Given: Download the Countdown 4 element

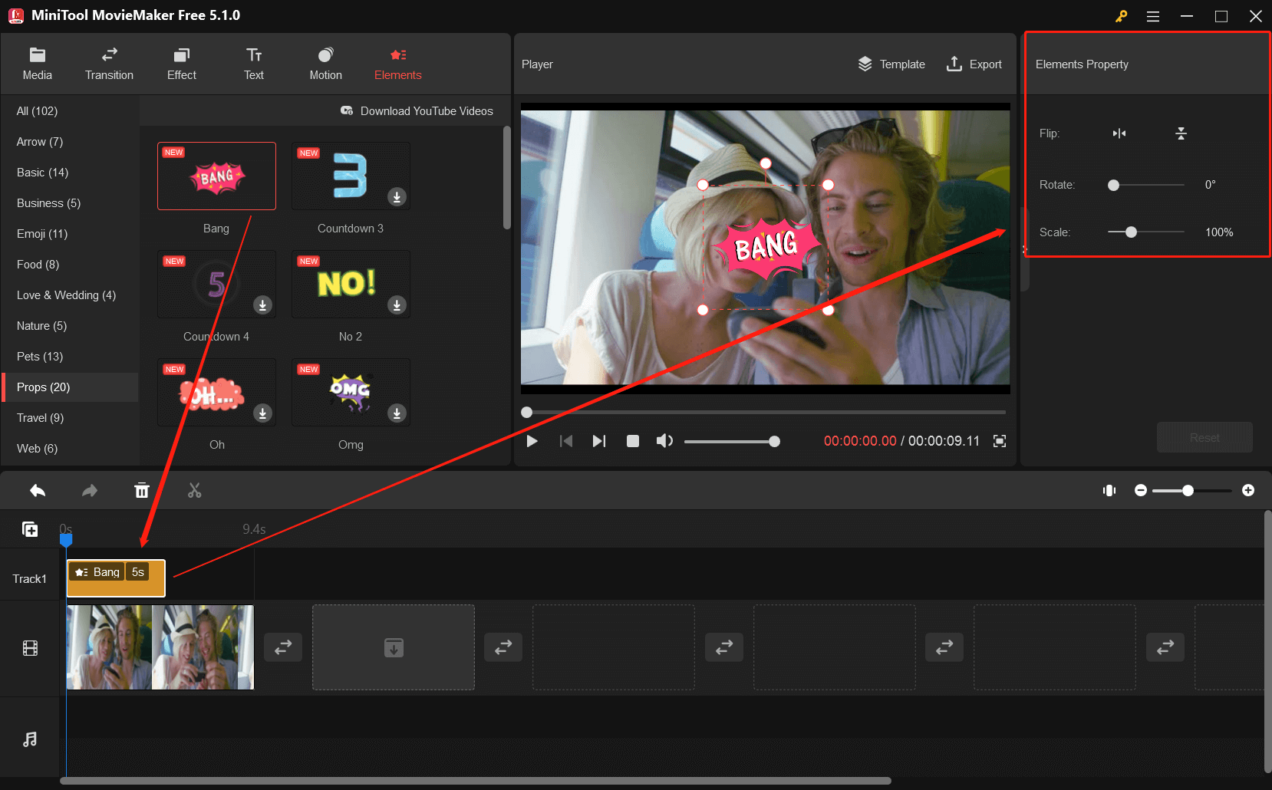Looking at the screenshot, I should (262, 305).
